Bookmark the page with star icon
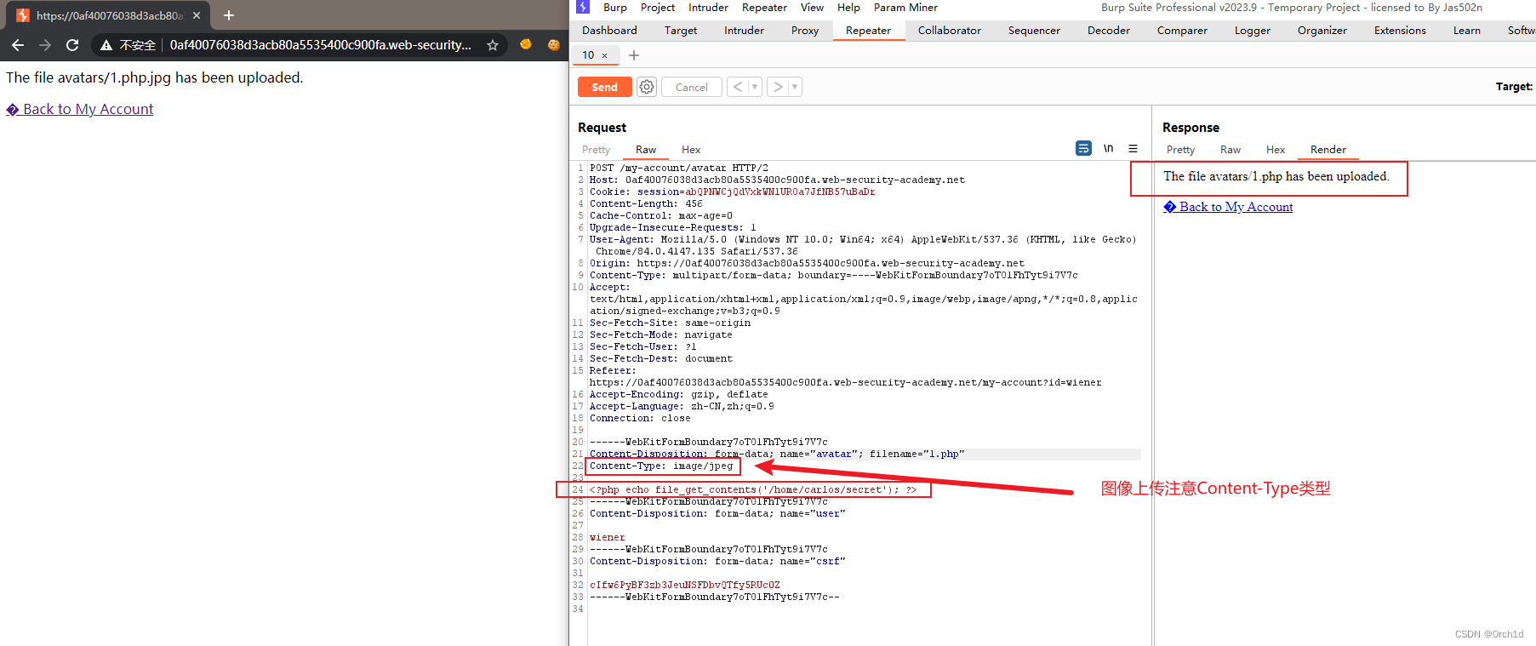Screen dimensions: 1536x646 click(493, 45)
